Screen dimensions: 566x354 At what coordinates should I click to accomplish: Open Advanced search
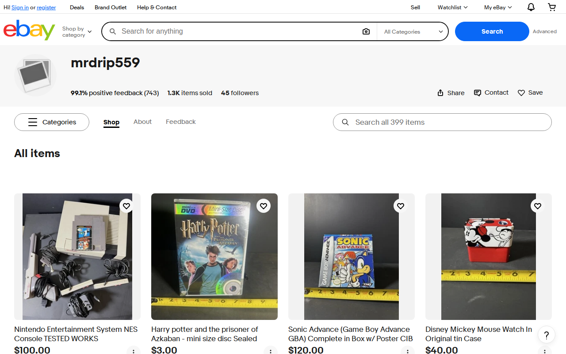tap(545, 31)
